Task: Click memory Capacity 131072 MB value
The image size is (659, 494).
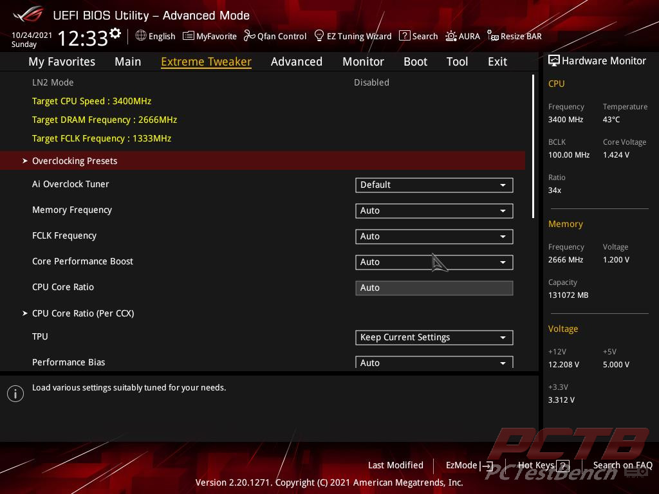Action: pyautogui.click(x=568, y=295)
